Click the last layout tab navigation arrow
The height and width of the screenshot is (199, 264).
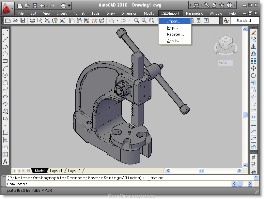29,171
